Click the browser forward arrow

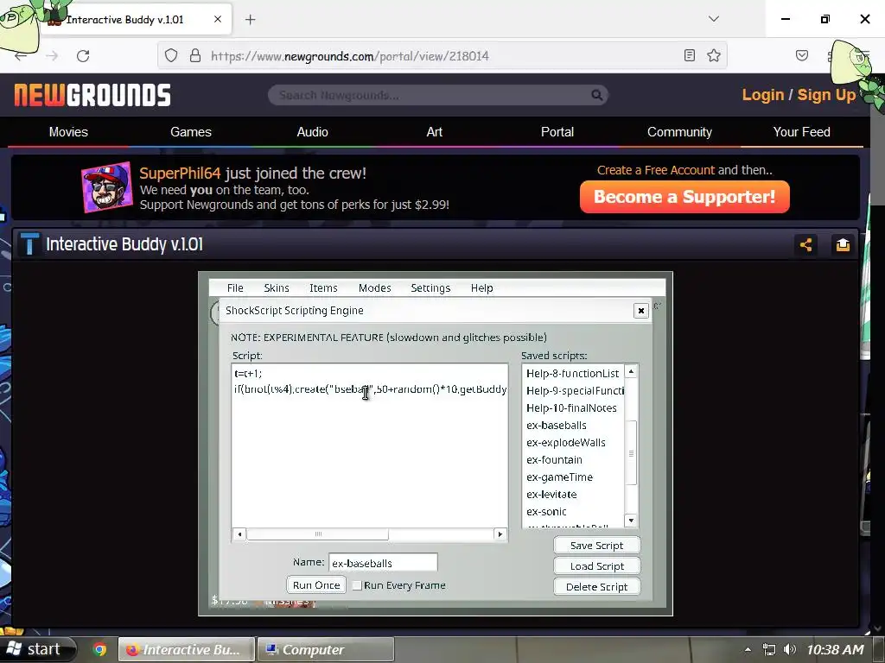[52, 56]
